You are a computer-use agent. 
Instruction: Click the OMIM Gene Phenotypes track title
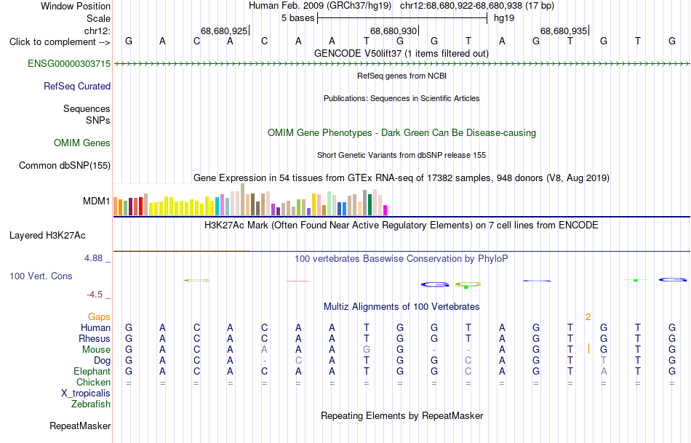pos(402,132)
